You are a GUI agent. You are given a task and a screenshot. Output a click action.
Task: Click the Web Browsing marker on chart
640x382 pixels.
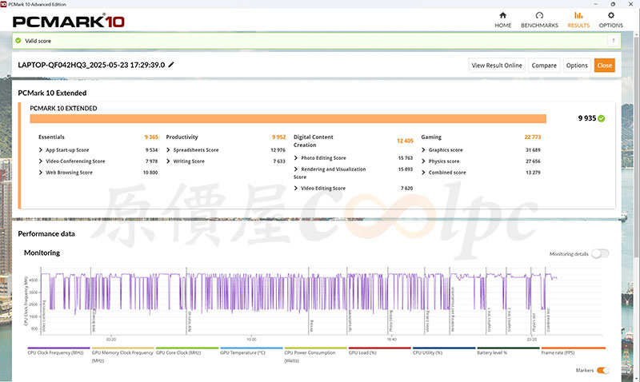pos(94,321)
